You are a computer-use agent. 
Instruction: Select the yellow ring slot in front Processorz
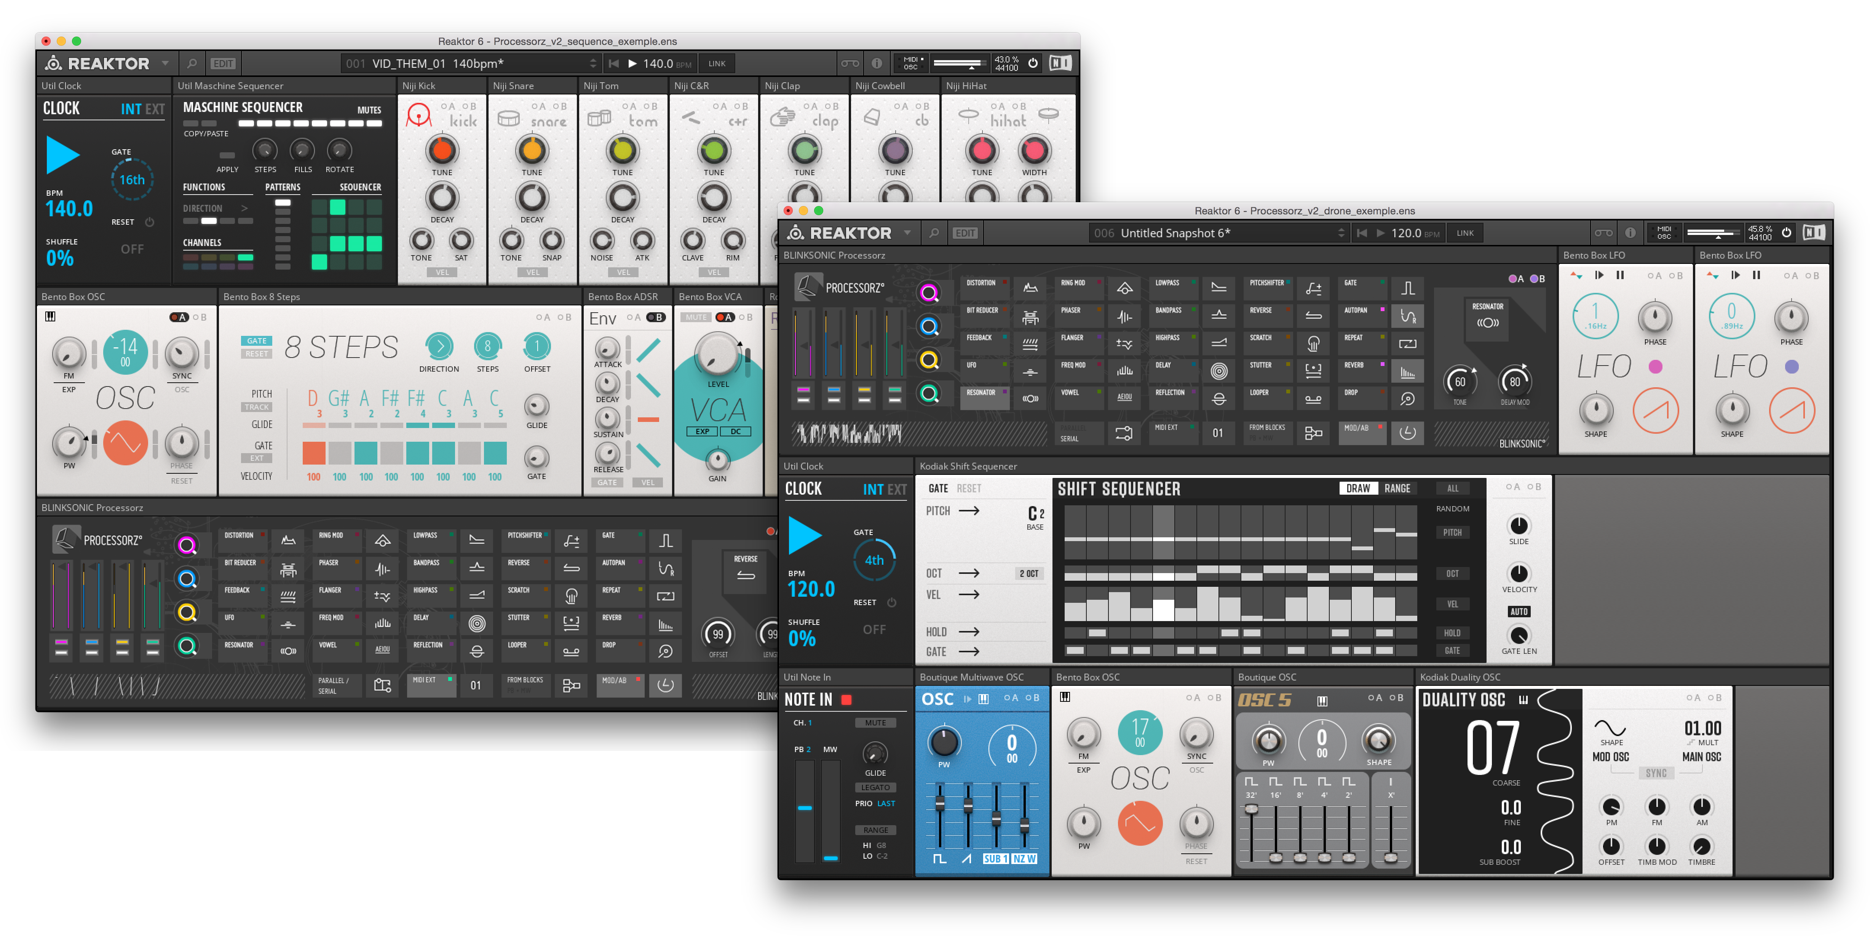[929, 359]
